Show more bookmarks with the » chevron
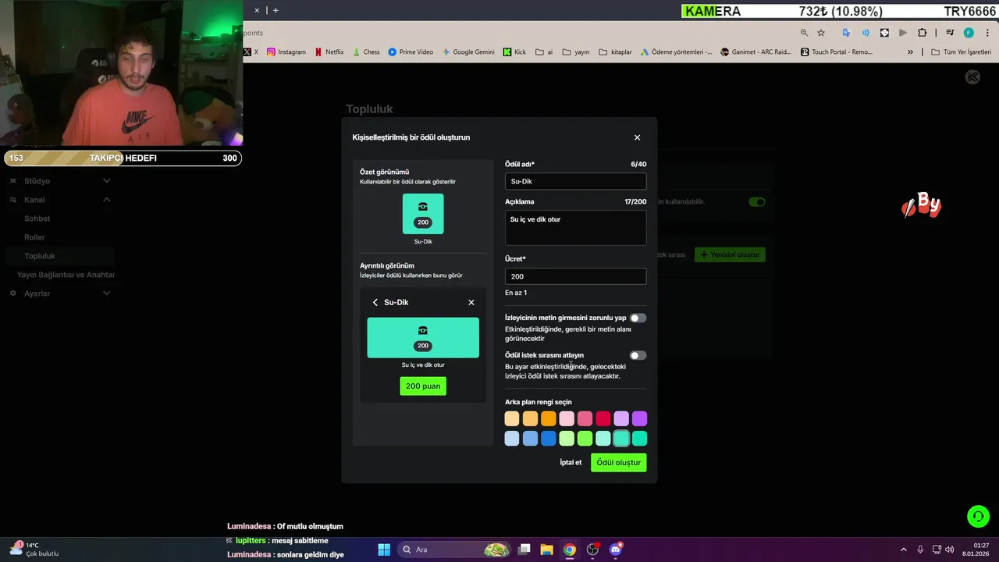 tap(910, 52)
